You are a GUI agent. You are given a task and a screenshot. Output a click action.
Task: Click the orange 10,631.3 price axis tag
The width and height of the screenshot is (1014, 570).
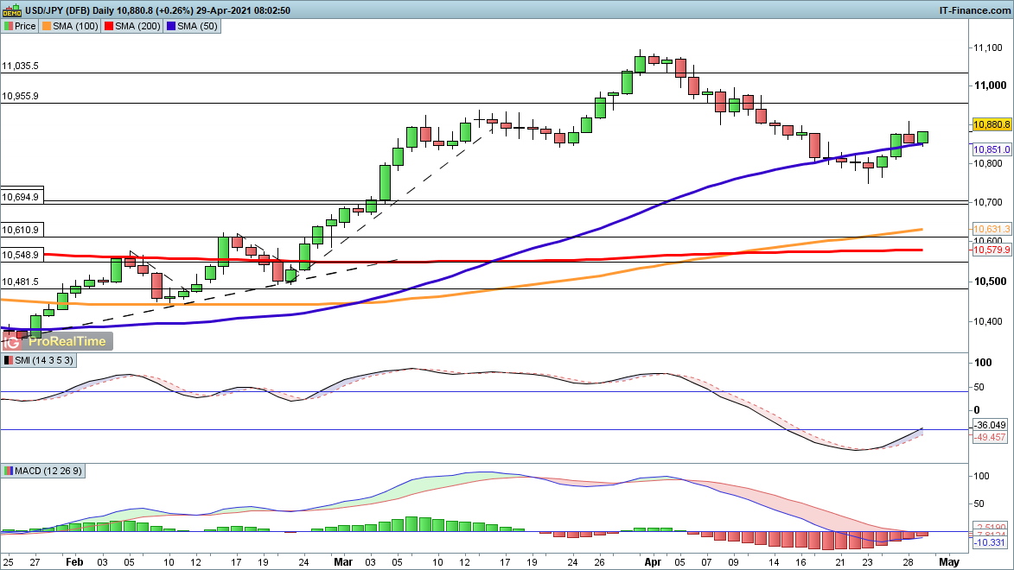(x=992, y=229)
